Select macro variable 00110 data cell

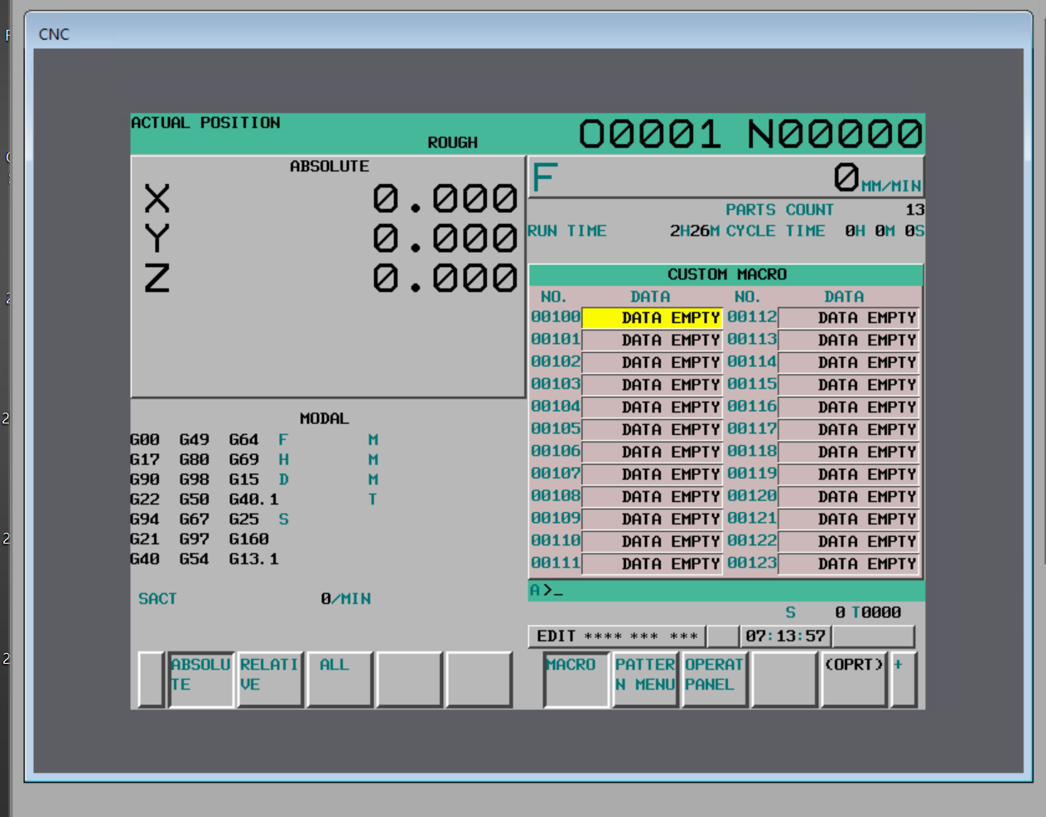coord(653,542)
